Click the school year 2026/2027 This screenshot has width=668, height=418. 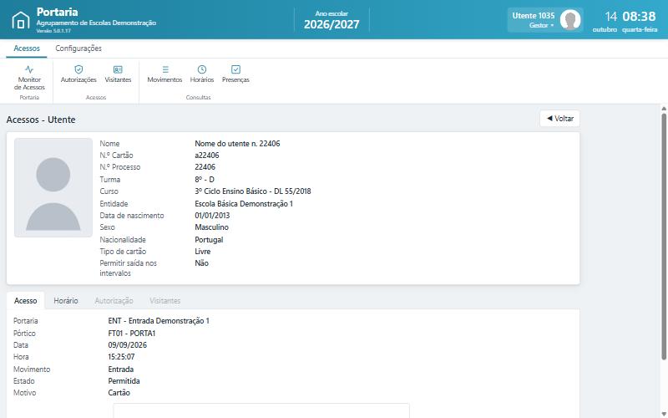click(x=331, y=24)
